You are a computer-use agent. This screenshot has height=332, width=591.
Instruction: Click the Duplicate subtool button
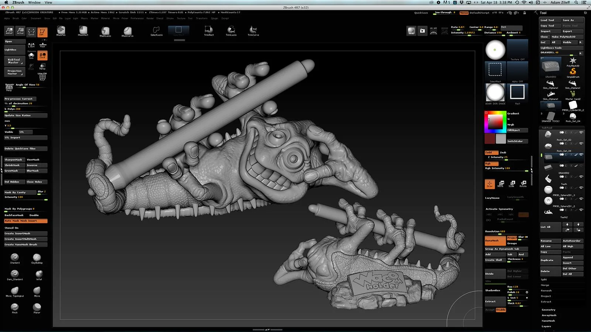(x=550, y=260)
